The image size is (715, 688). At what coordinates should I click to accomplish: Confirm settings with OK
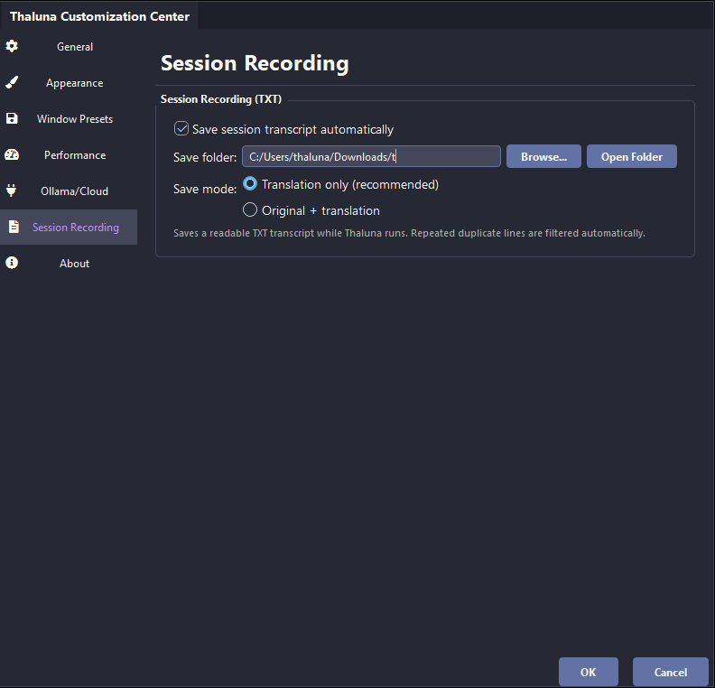[x=589, y=672]
